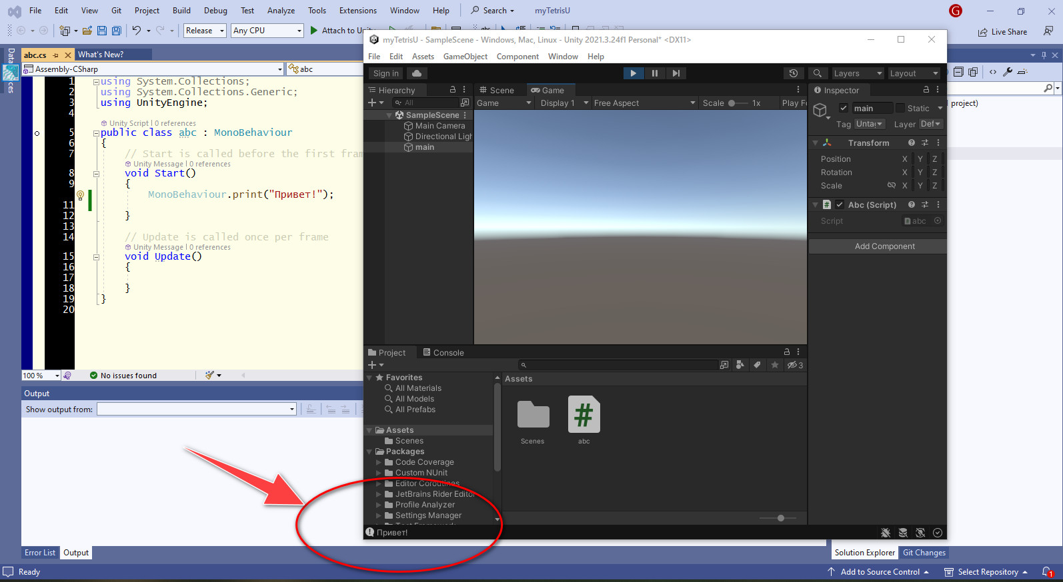The height and width of the screenshot is (582, 1063).
Task: Open the Git Changes tab
Action: click(924, 553)
